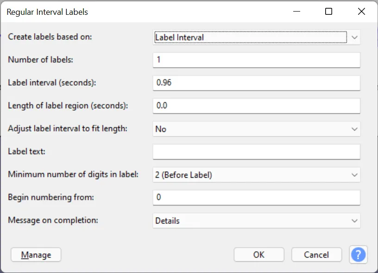Viewport: 378px width, 273px height.
Task: Focus the Length of label region field
Action: click(256, 106)
